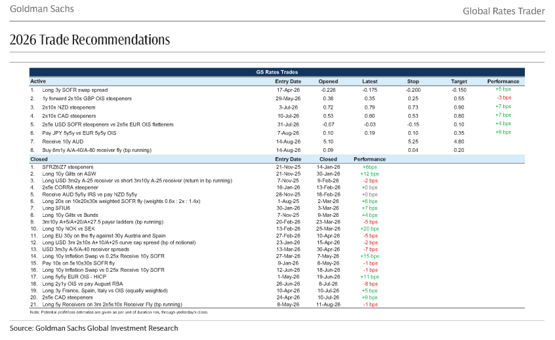
Task: Select the GS Rates Trades table banner
Action: tap(277, 72)
